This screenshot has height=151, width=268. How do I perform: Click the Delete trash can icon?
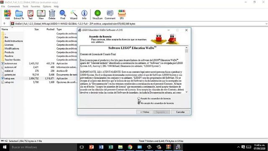[x=52, y=15]
